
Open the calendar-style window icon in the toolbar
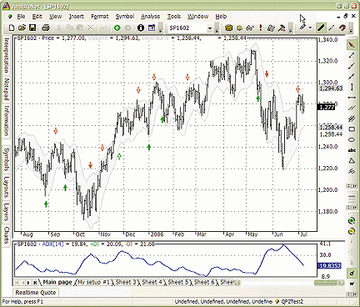coord(152,28)
